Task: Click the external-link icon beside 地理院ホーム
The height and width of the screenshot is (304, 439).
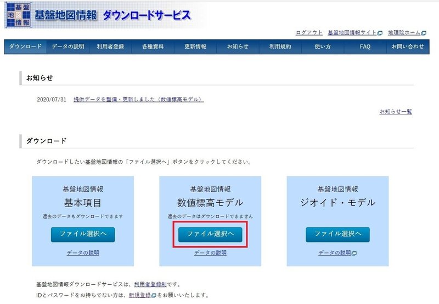Action: (424, 33)
